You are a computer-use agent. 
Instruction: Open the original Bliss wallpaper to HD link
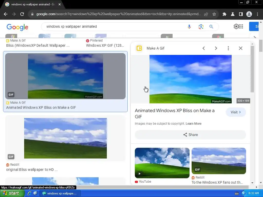tap(32, 170)
